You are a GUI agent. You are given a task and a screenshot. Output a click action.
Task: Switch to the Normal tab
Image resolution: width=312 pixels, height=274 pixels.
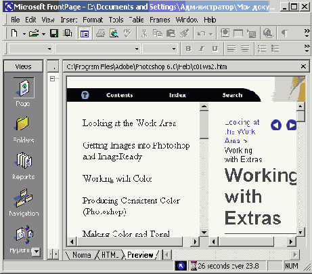tap(82, 255)
